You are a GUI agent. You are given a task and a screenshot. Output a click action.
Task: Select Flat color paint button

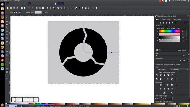[x=161, y=23]
